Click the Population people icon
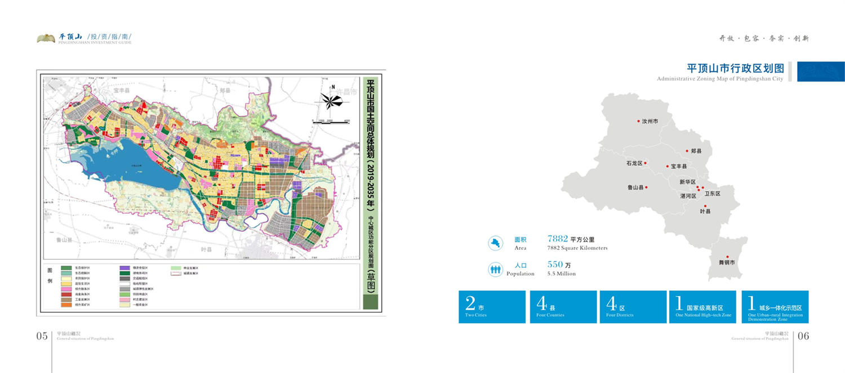This screenshot has width=845, height=373. (x=495, y=269)
